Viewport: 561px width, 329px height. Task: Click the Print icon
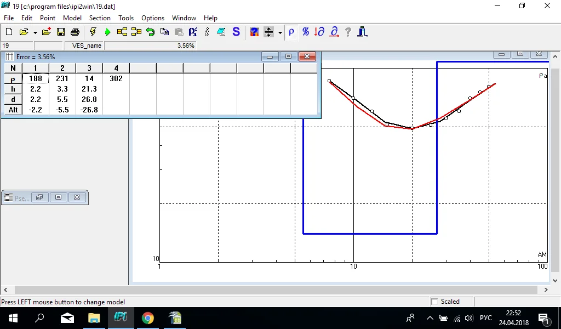click(75, 32)
